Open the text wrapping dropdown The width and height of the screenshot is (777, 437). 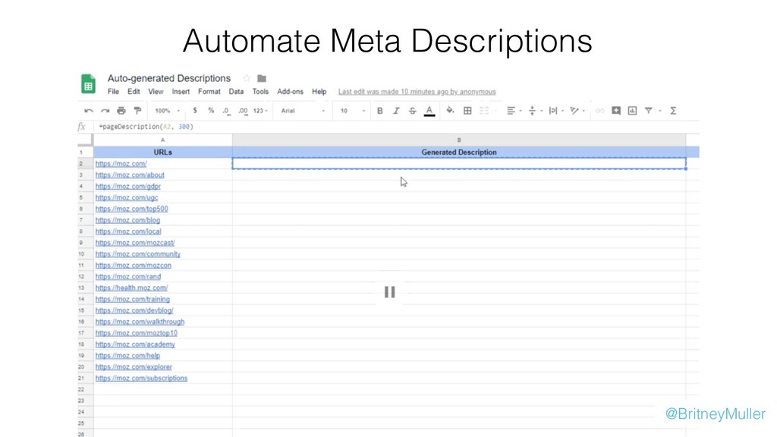pos(556,111)
